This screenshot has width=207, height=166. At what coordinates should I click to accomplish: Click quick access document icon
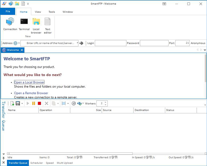[23, 3]
